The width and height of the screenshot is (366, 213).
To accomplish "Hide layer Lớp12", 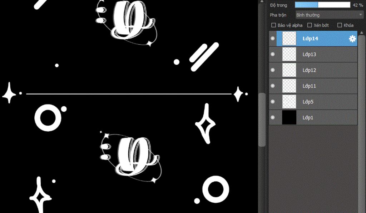I will click(273, 70).
